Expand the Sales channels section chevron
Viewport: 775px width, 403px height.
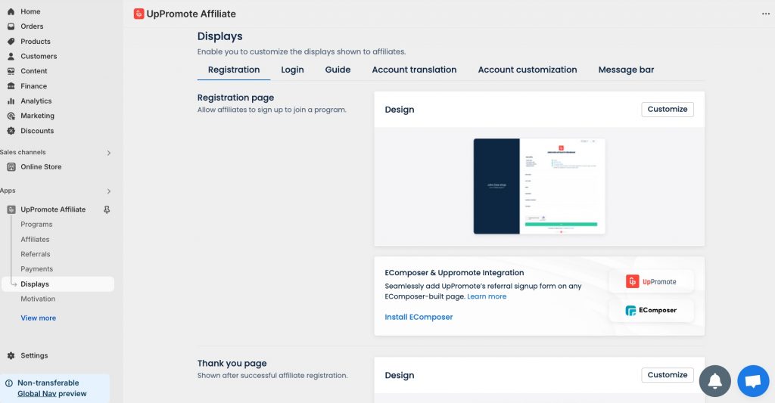pos(109,153)
